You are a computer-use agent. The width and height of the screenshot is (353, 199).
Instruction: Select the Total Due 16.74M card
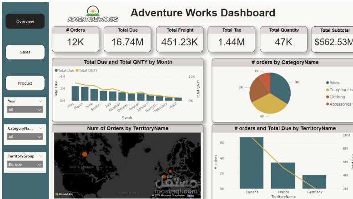[127, 39]
